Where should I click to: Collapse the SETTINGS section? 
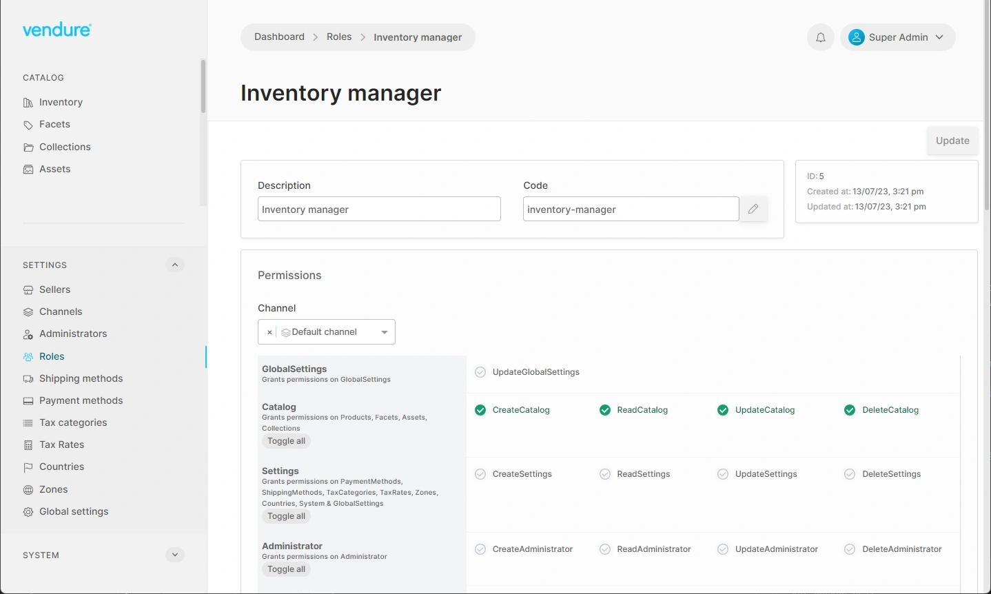174,265
